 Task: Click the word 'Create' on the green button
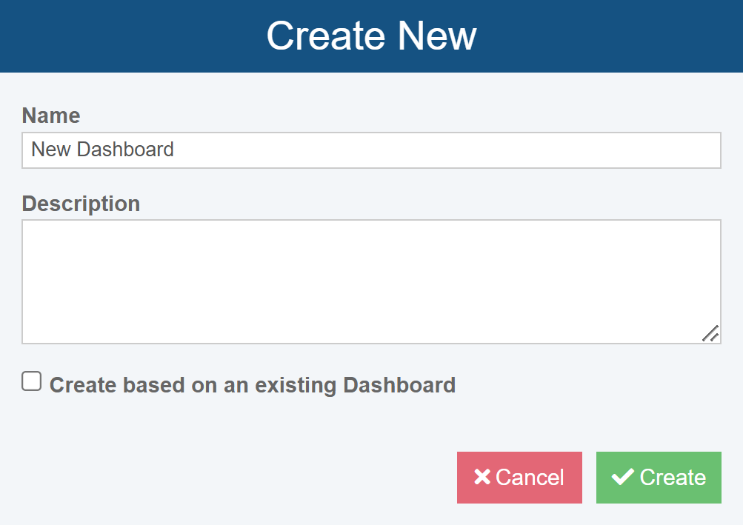click(x=673, y=478)
